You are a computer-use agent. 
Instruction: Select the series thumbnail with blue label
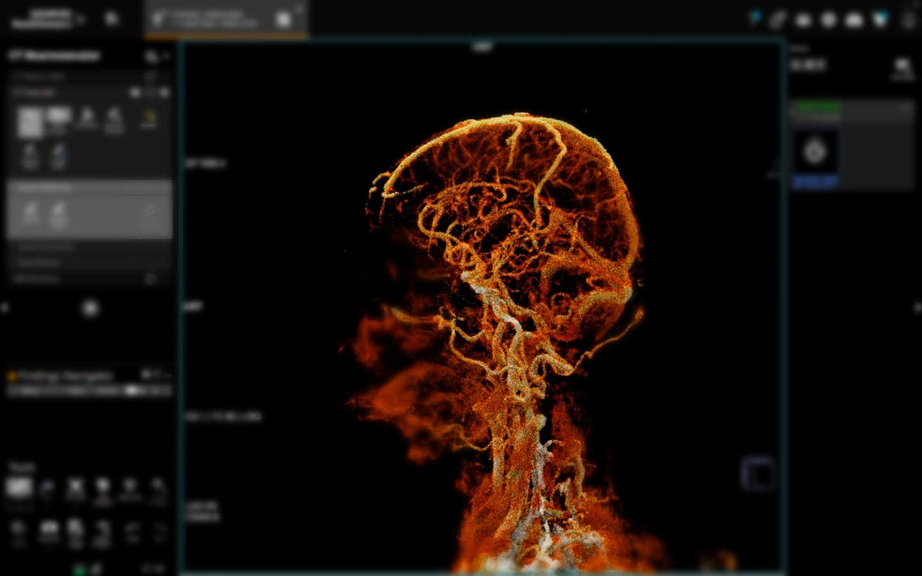click(815, 159)
